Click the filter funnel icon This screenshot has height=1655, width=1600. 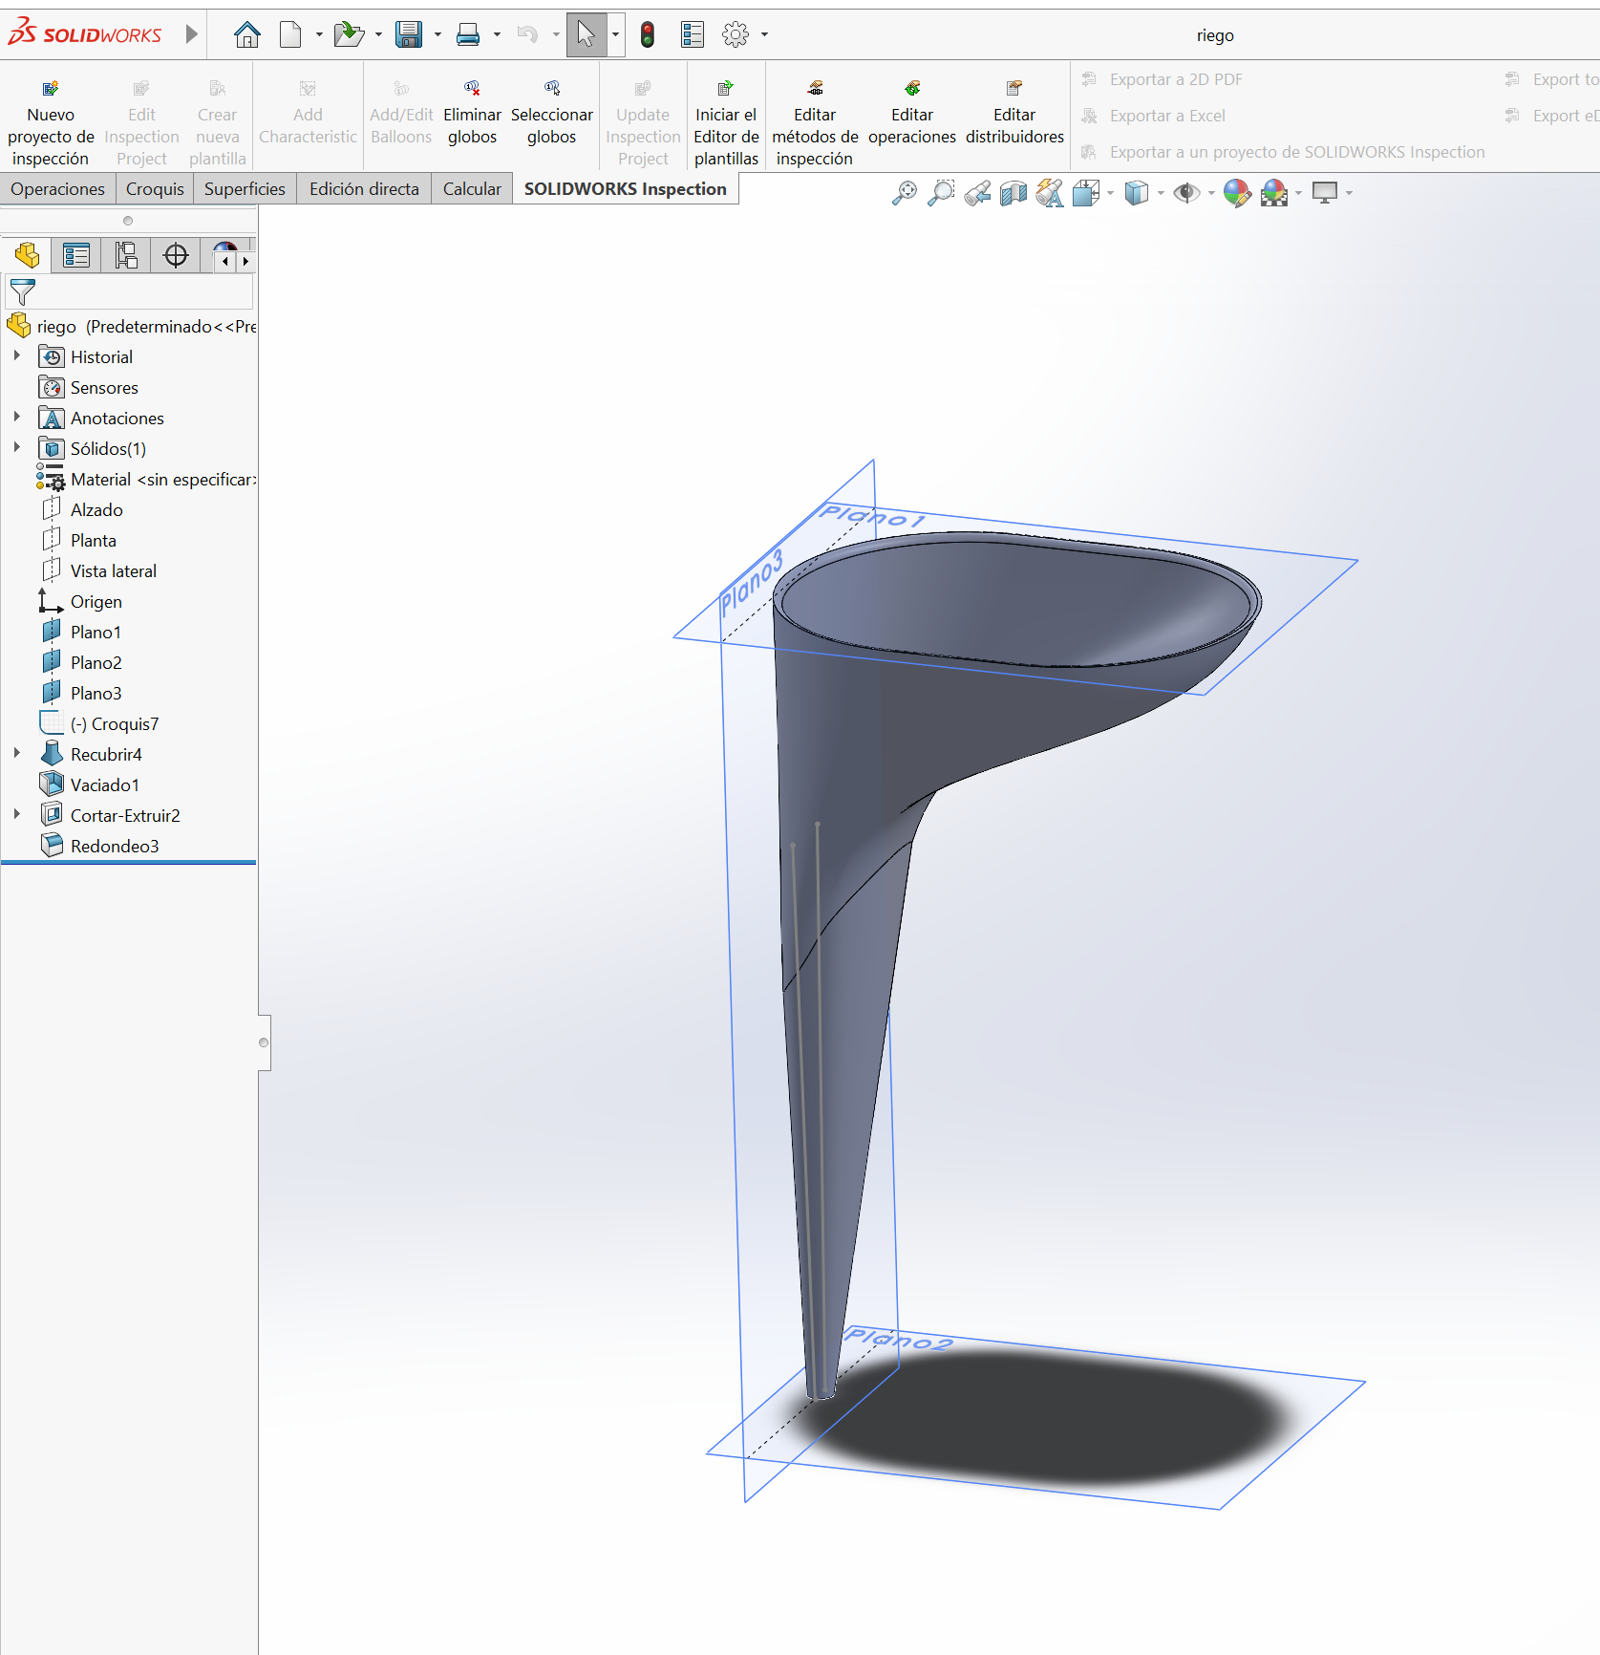[22, 291]
